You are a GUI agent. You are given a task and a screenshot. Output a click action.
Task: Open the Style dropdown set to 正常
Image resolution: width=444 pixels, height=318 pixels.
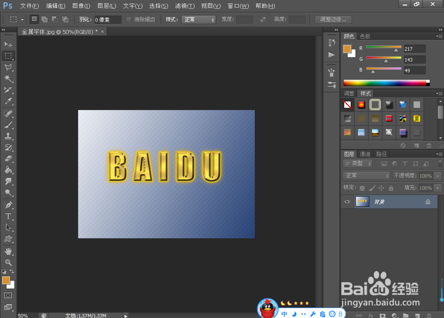coord(198,20)
